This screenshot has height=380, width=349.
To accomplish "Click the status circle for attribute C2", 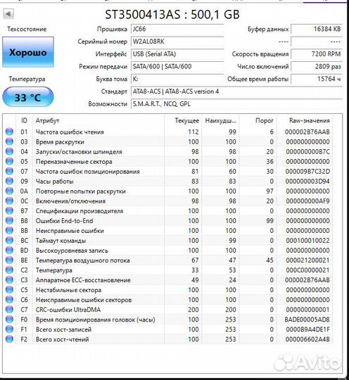I will pyautogui.click(x=9, y=270).
